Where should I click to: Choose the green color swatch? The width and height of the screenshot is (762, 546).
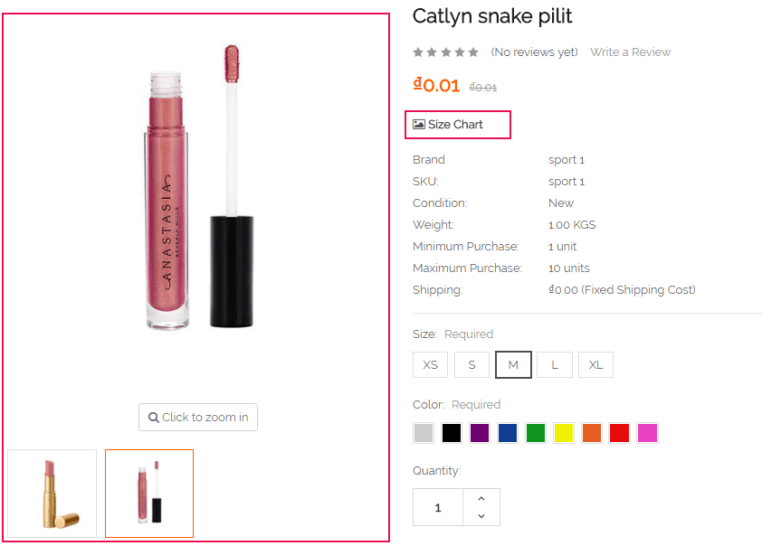536,433
